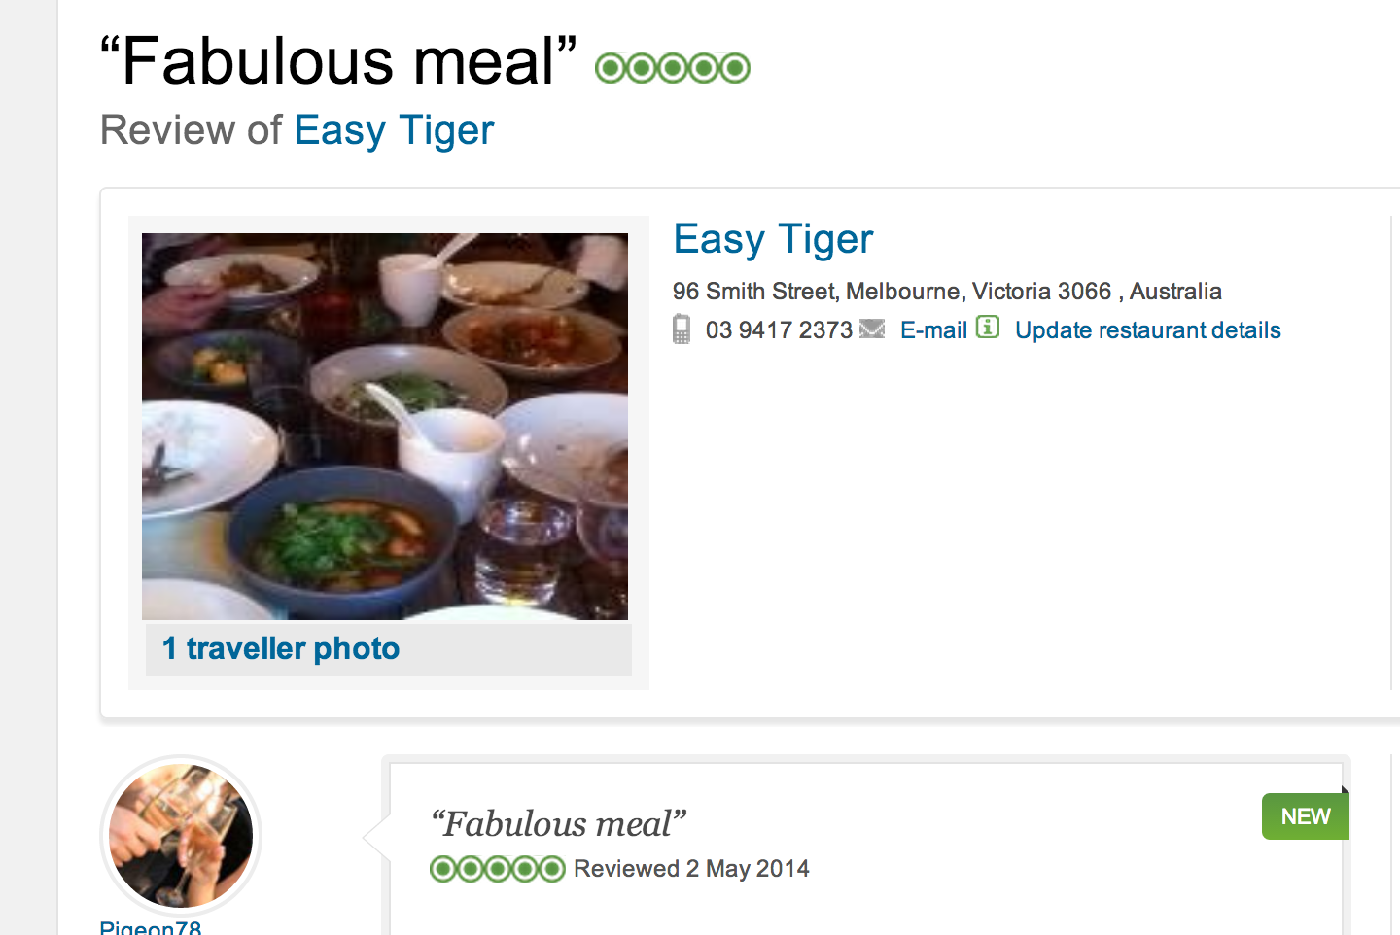
Task: Click the green NEW badge on the review
Action: [x=1305, y=816]
